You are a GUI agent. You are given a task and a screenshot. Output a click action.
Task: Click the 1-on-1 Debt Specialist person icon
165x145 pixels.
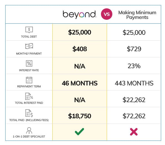[x=29, y=131]
